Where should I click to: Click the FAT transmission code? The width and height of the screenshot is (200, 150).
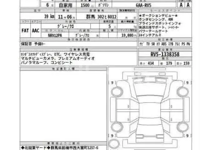point(25,31)
